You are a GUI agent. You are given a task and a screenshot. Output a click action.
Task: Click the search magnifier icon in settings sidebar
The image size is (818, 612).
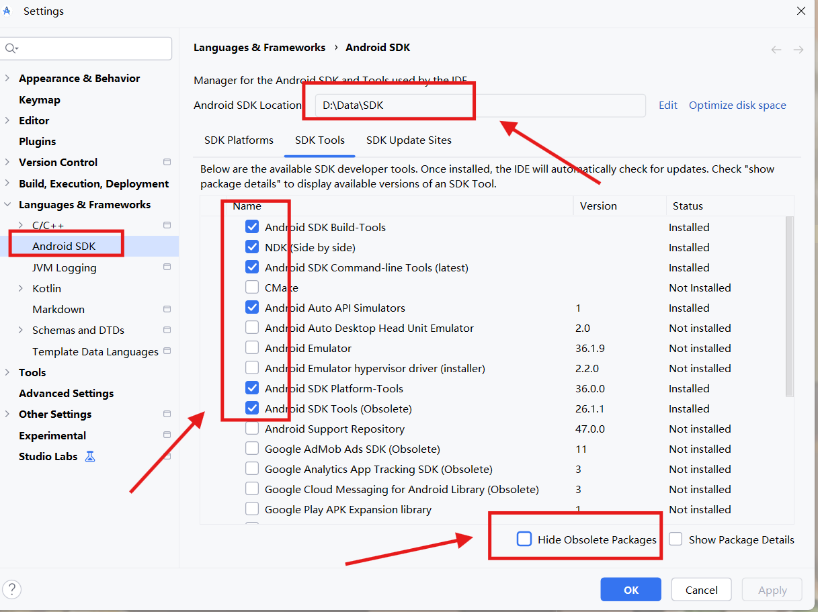(x=11, y=48)
